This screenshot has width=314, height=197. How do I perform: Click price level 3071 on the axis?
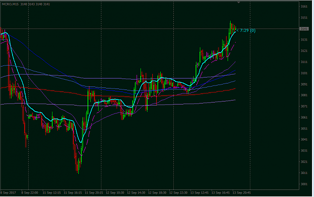(x=304, y=106)
